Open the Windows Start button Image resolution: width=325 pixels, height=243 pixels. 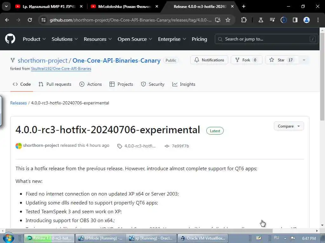coord(8,238)
